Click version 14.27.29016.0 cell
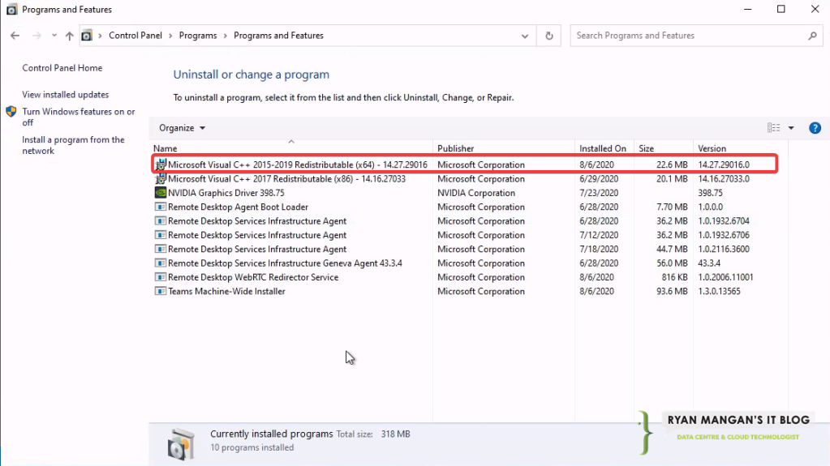The width and height of the screenshot is (830, 466). tap(724, 165)
